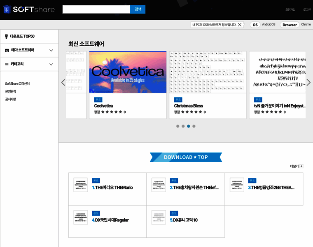Click the Coolvetica title
Screen dimensions: 313x247
coord(103,106)
